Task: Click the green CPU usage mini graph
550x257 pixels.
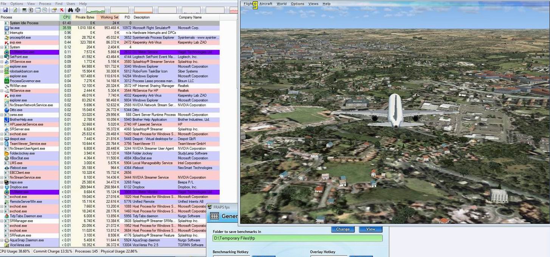Action: tap(96, 10)
